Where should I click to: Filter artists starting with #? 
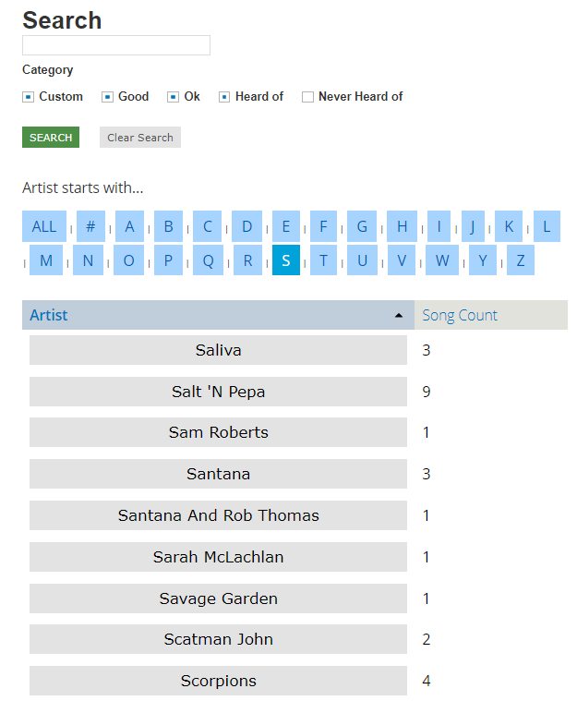pos(90,226)
